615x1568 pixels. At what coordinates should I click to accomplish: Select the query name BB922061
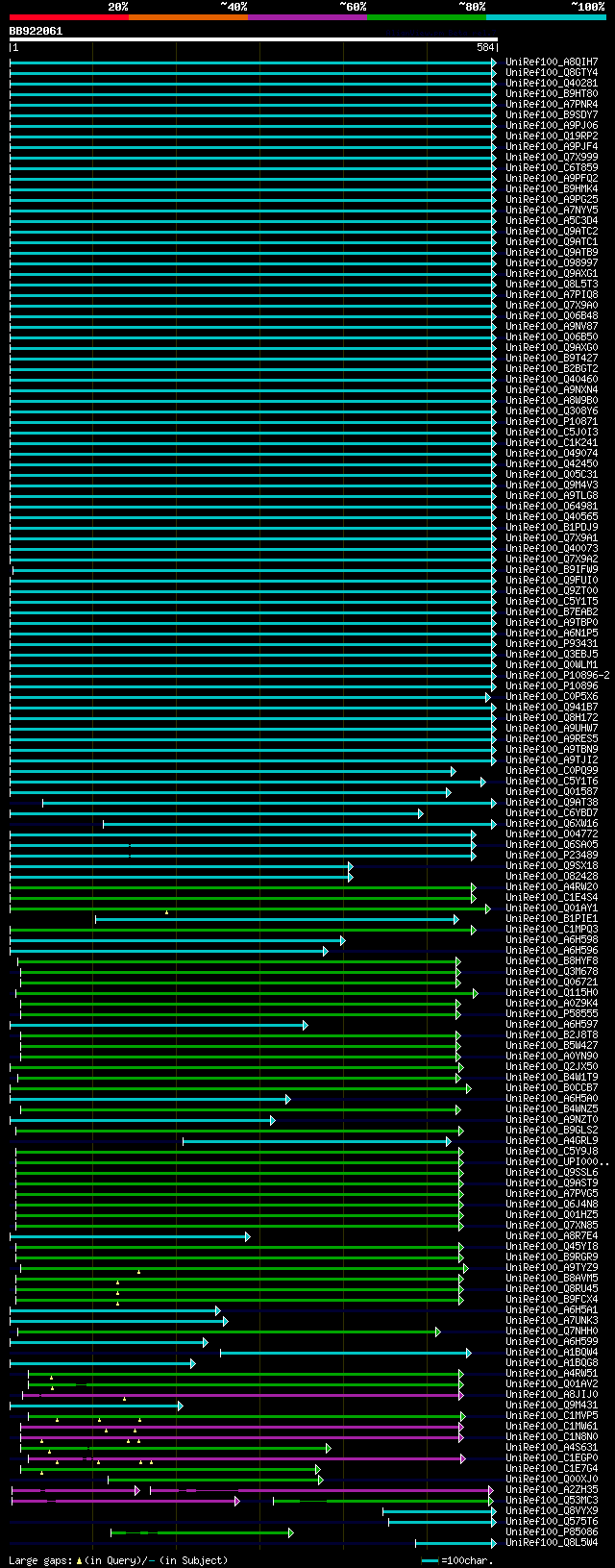click(36, 31)
